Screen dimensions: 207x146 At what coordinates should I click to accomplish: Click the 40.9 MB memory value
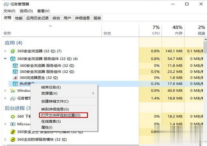tap(175, 90)
